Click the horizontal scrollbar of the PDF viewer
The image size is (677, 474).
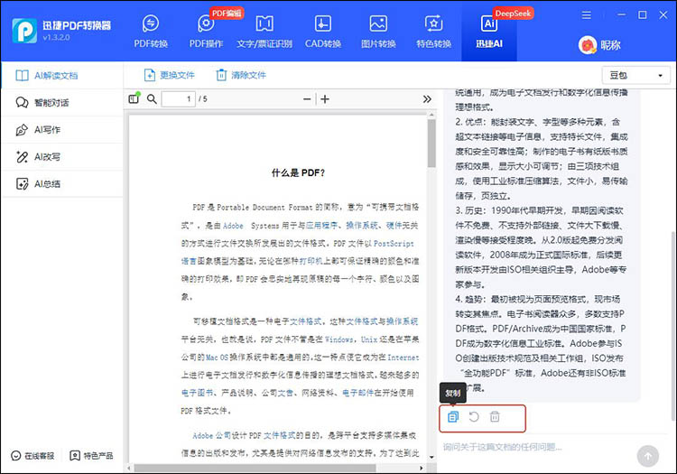click(255, 468)
